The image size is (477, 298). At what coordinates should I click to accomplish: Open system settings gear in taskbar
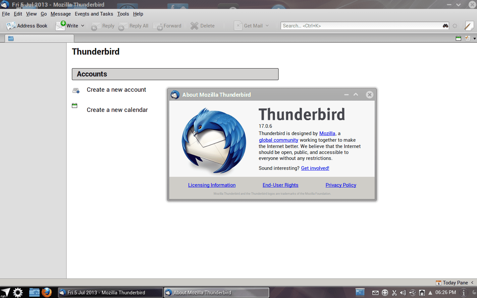pyautogui.click(x=18, y=292)
